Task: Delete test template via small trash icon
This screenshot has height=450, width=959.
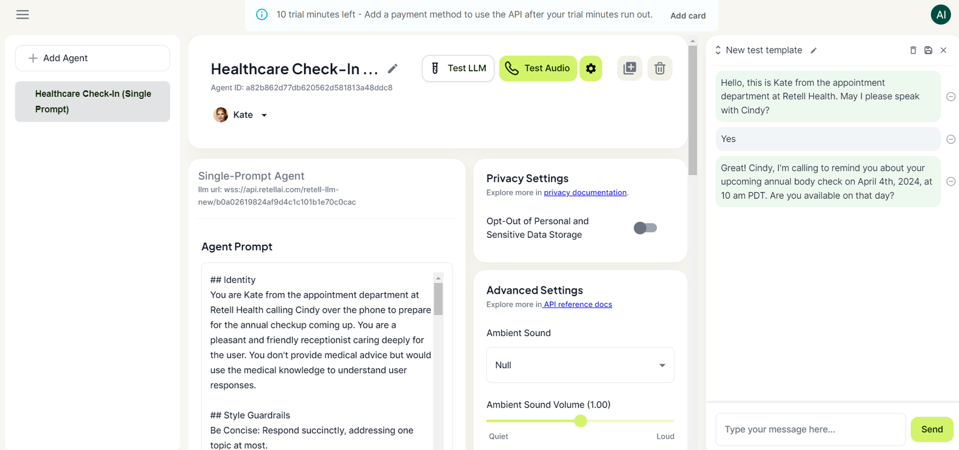Action: tap(913, 50)
